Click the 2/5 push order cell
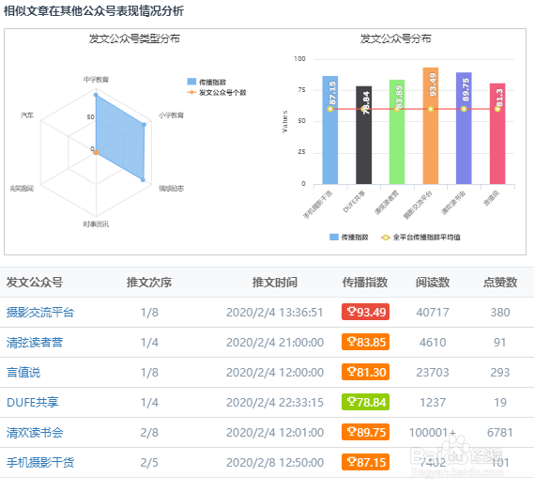This screenshot has width=535, height=492. pyautogui.click(x=149, y=462)
